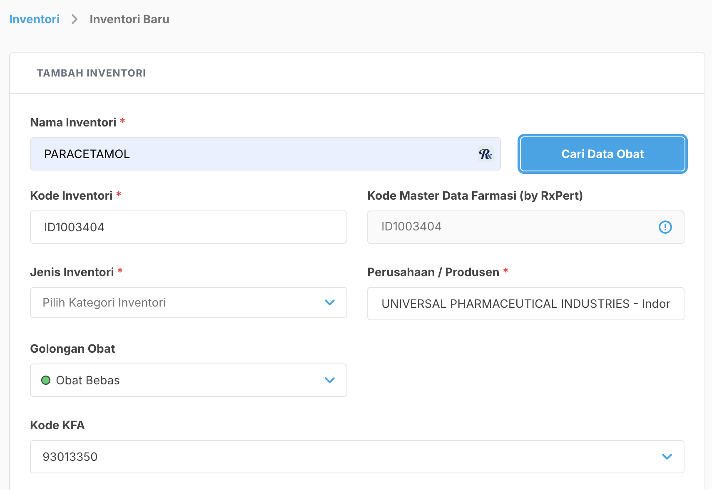Click the green dot next to Obat Bebas
The width and height of the screenshot is (712, 490).
click(x=46, y=380)
